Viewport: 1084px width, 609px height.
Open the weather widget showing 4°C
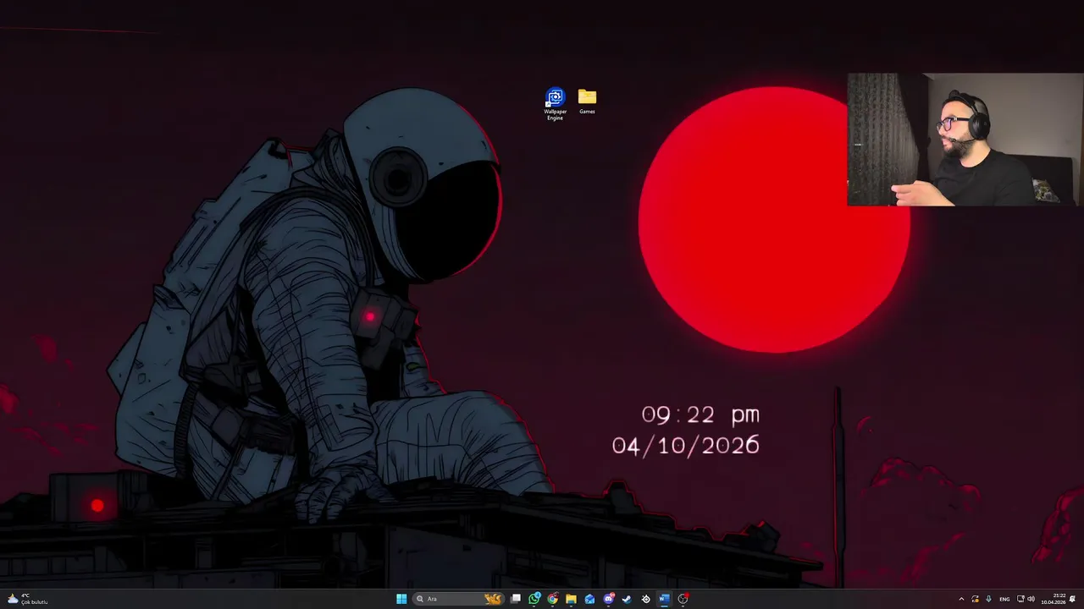click(x=27, y=599)
